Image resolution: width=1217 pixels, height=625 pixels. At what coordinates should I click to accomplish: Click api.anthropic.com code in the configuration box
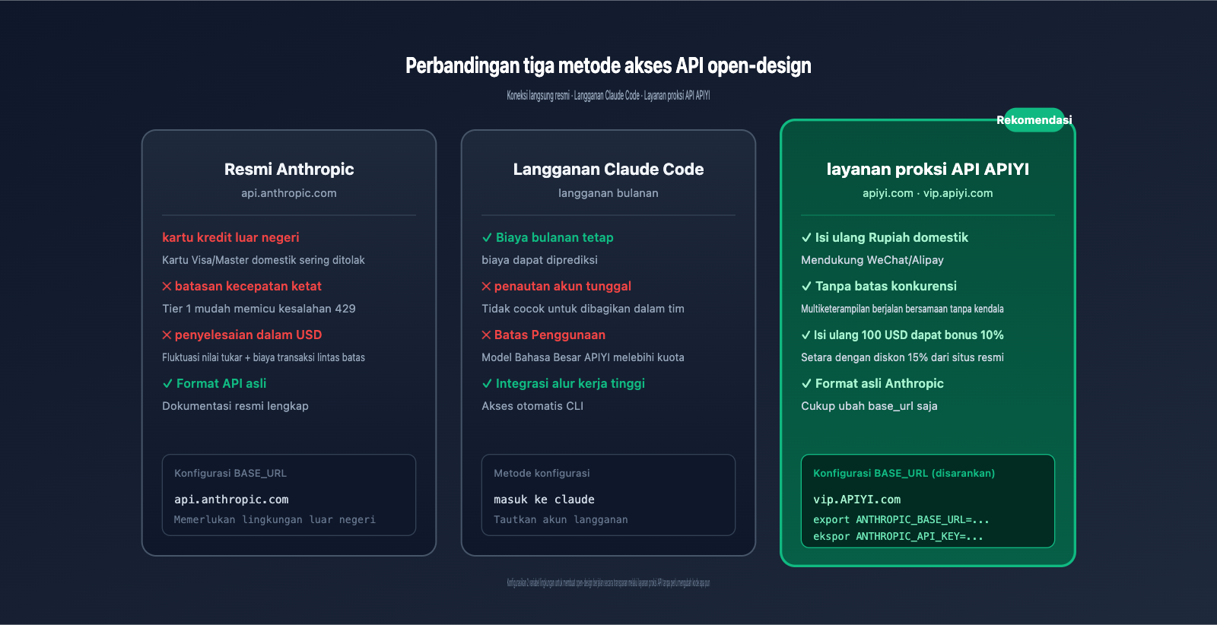point(231,500)
